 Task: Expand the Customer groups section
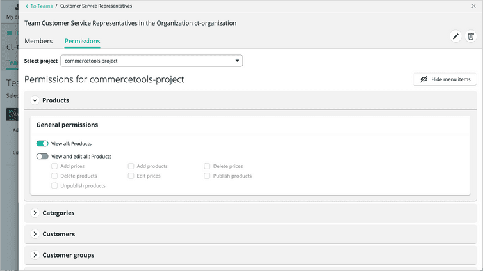pos(35,255)
